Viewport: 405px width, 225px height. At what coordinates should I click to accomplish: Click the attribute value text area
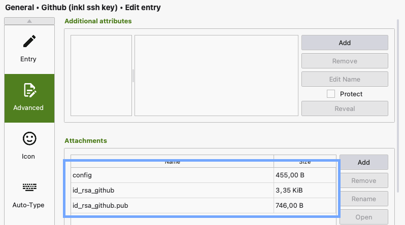pyautogui.click(x=216, y=76)
